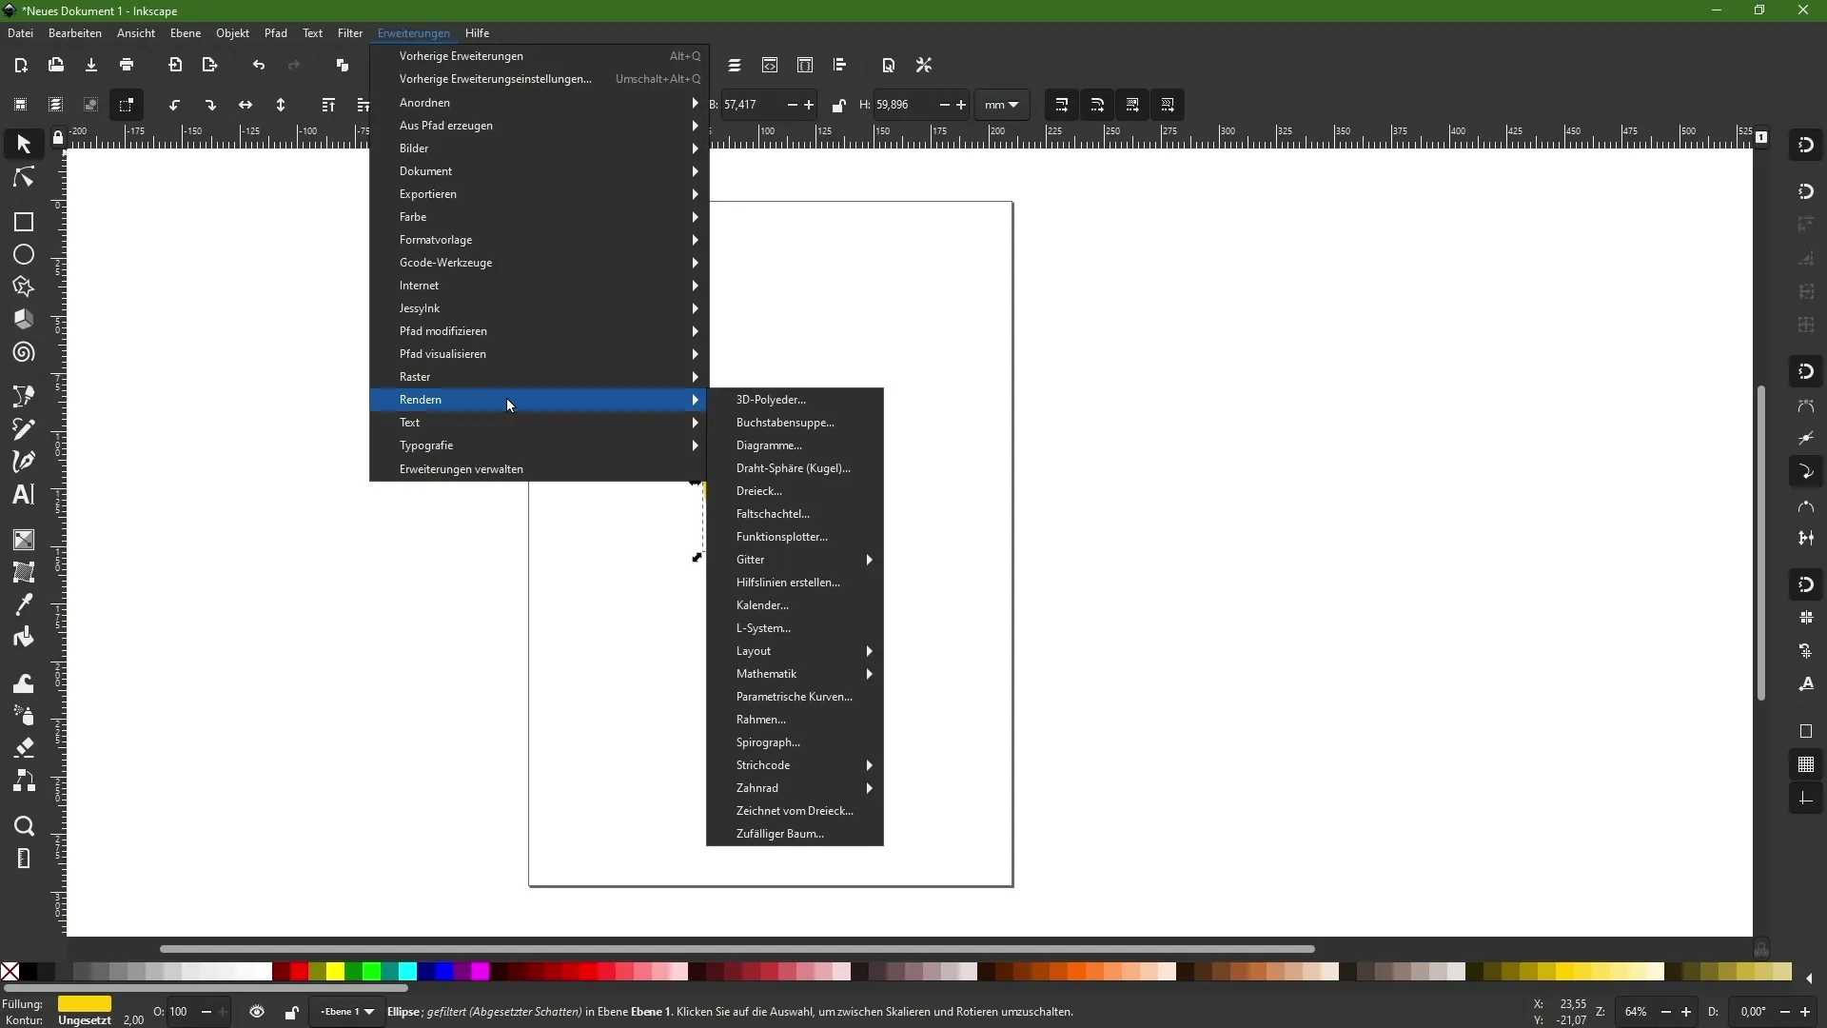The image size is (1827, 1028).
Task: Select the Calligraphy tool
Action: (24, 462)
